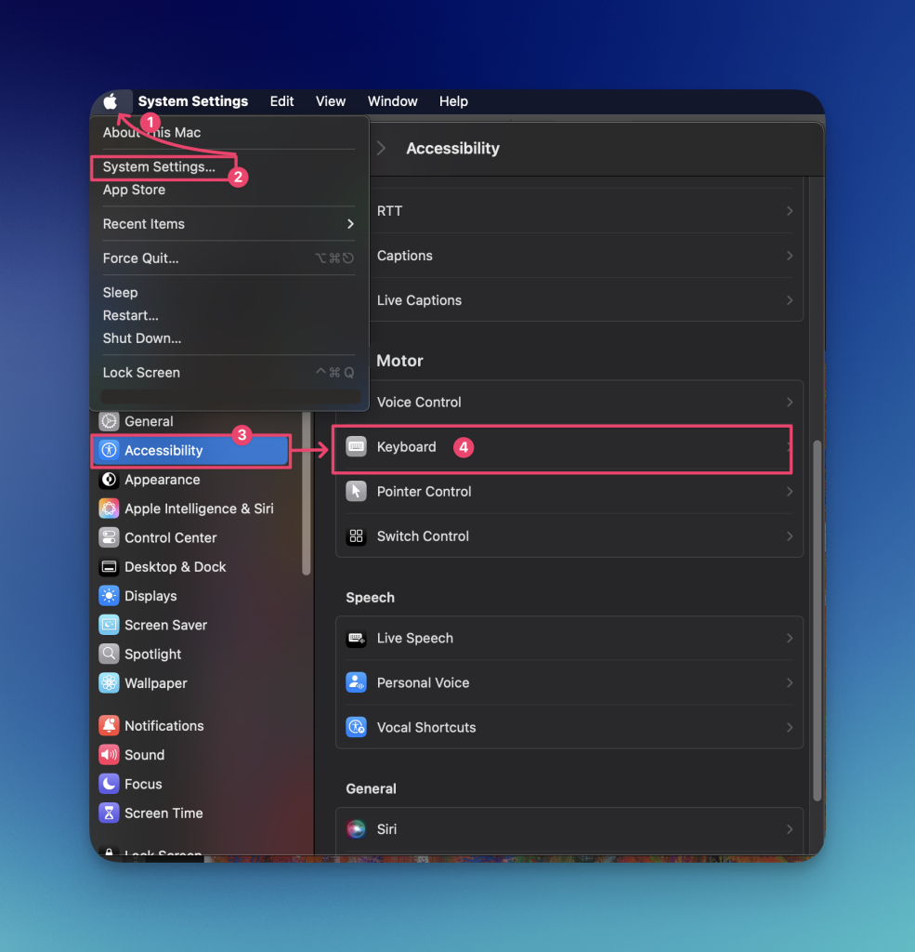915x952 pixels.
Task: Open the Apple menu icon
Action: click(111, 101)
